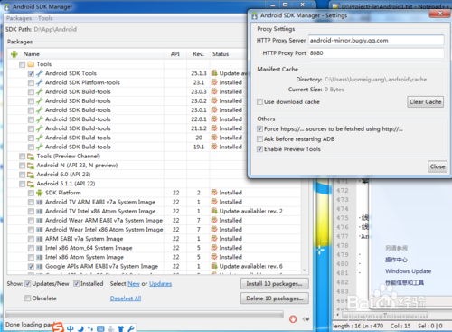Click the Android 6.0 (API 23) folder icon
This screenshot has height=332, width=452.
click(x=31, y=175)
